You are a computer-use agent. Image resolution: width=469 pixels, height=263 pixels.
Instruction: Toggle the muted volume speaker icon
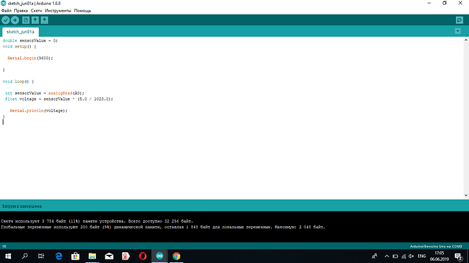412,256
